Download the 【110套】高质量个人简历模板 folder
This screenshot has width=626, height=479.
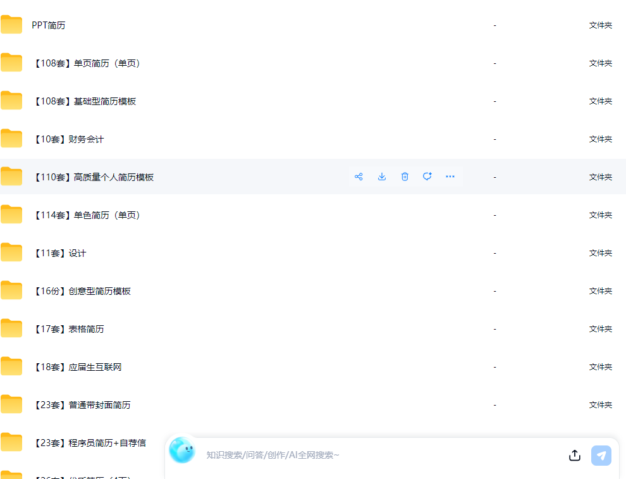(x=382, y=177)
